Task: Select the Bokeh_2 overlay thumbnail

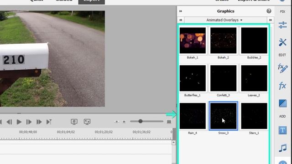Action: point(223,41)
